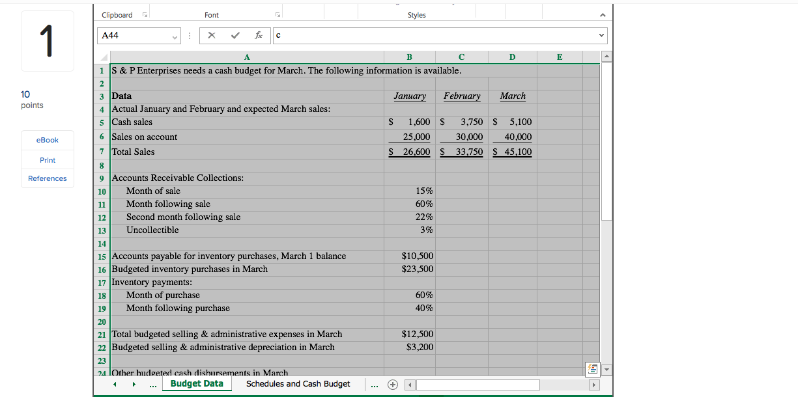Image resolution: width=798 pixels, height=397 pixels.
Task: Select February sales on account 30,000
Action: [x=461, y=137]
